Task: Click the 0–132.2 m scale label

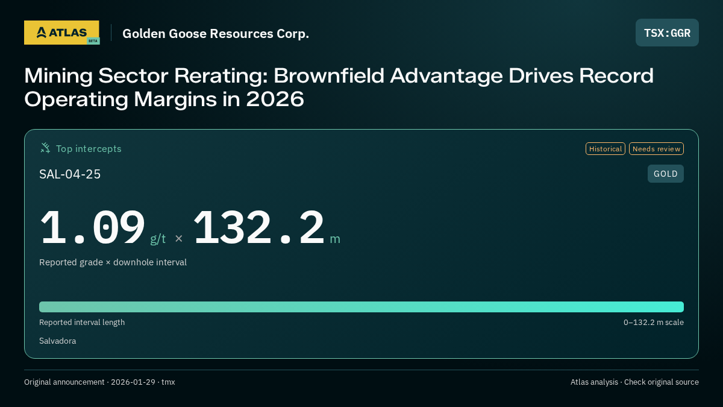Action: tap(654, 323)
